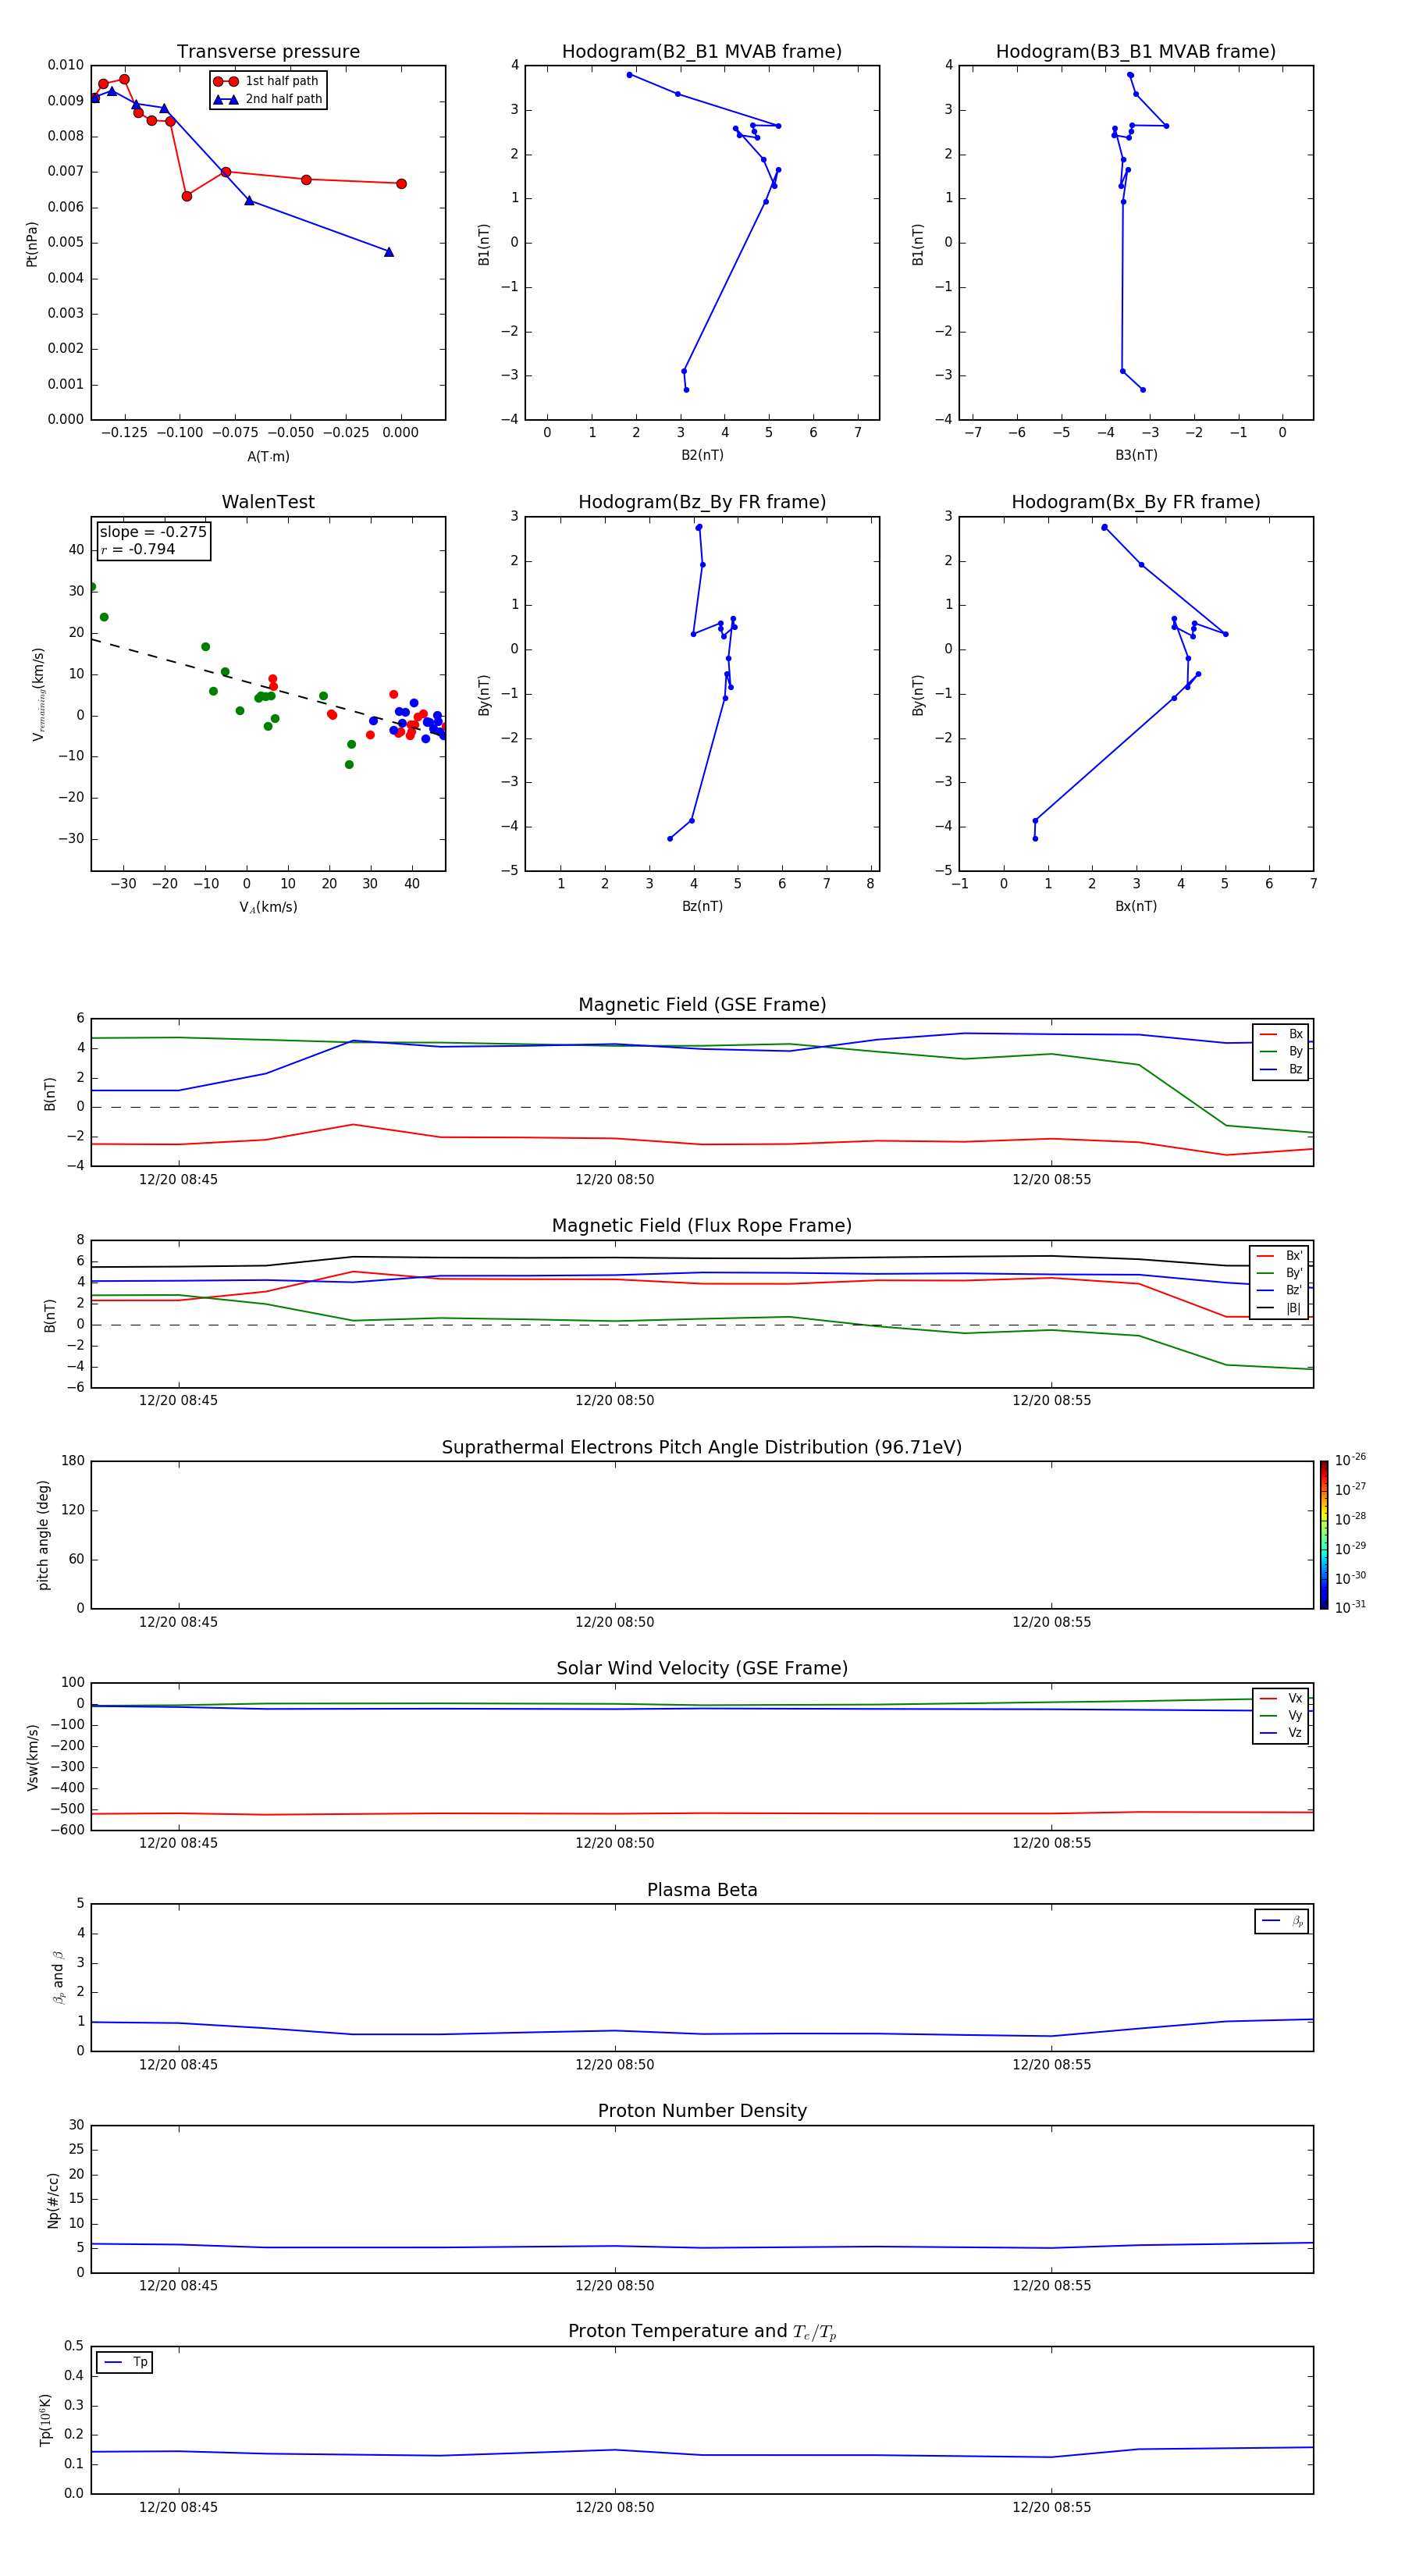The image size is (1405, 2576).
Task: Click the 'B2(nT)' x-axis label
Action: (702, 455)
